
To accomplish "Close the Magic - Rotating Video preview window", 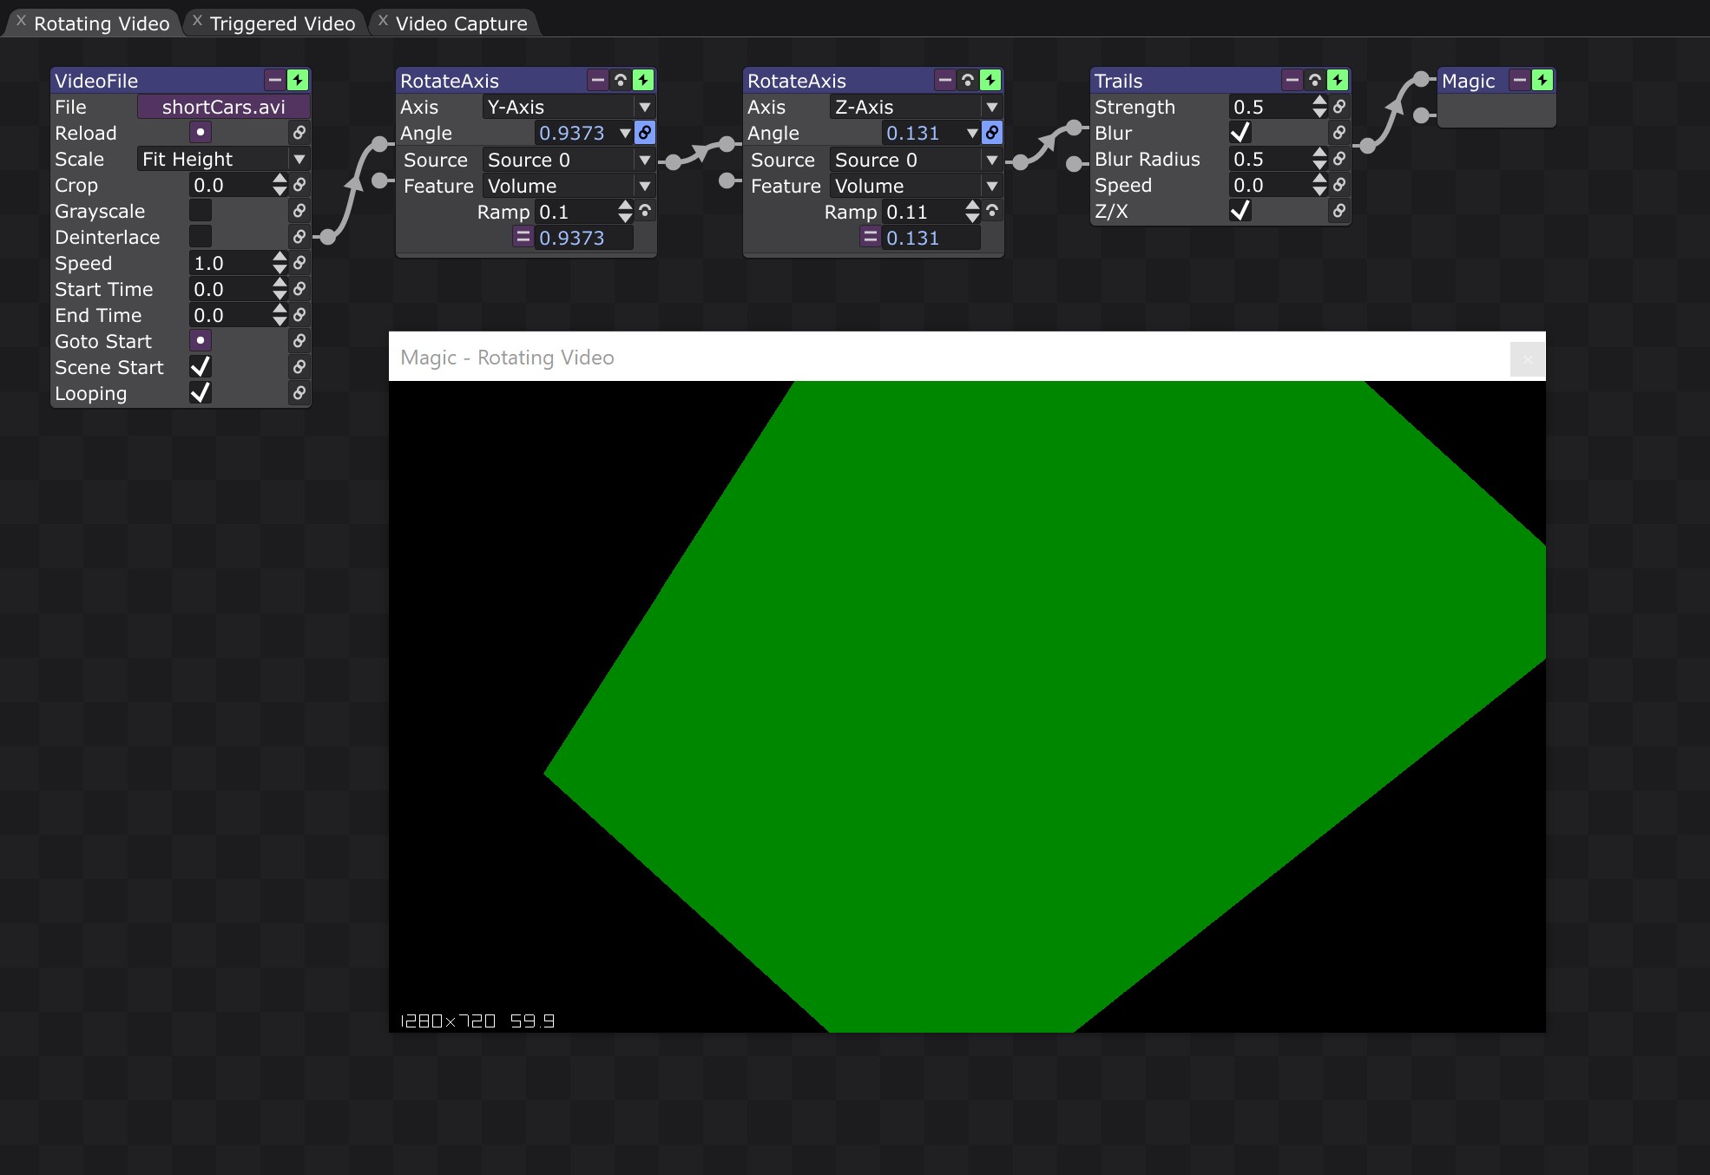I will [x=1527, y=359].
